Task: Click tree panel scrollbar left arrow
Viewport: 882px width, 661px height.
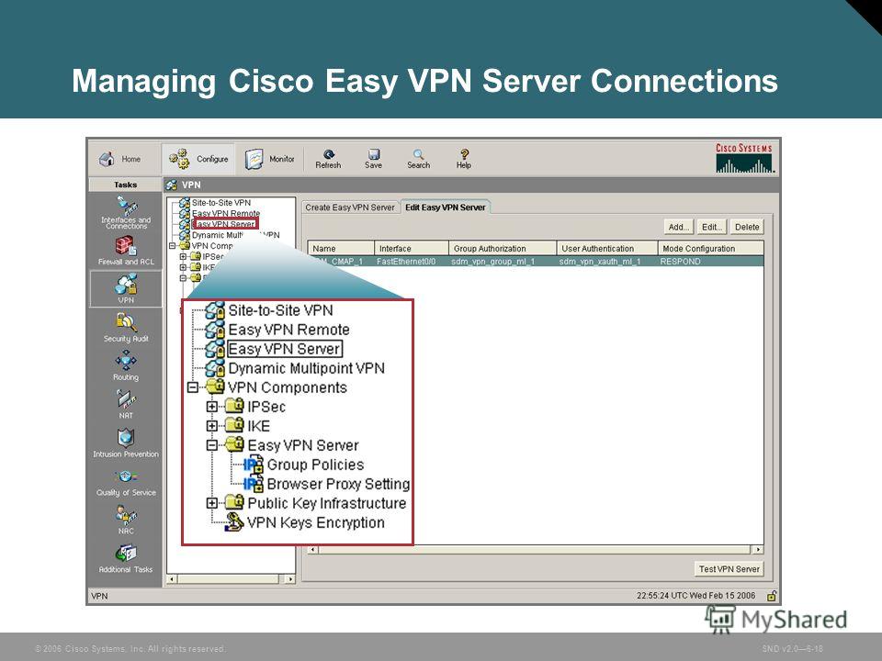Action: click(173, 579)
